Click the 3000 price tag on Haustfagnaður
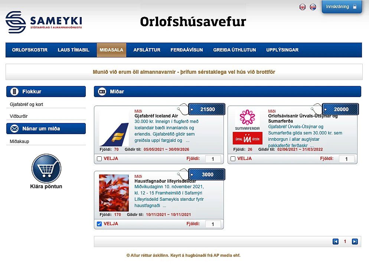 pyautogui.click(x=207, y=174)
